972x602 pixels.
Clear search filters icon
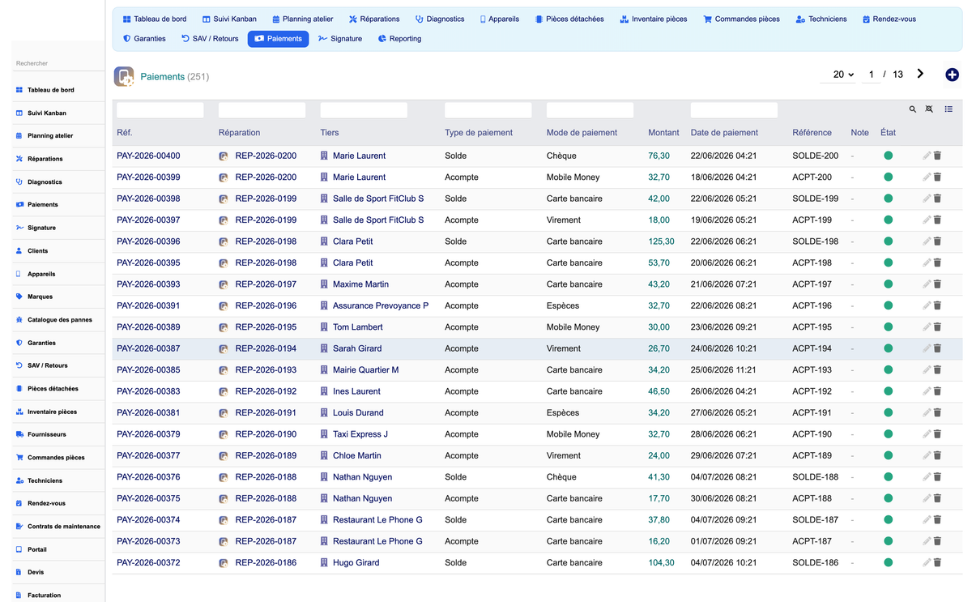[929, 109]
